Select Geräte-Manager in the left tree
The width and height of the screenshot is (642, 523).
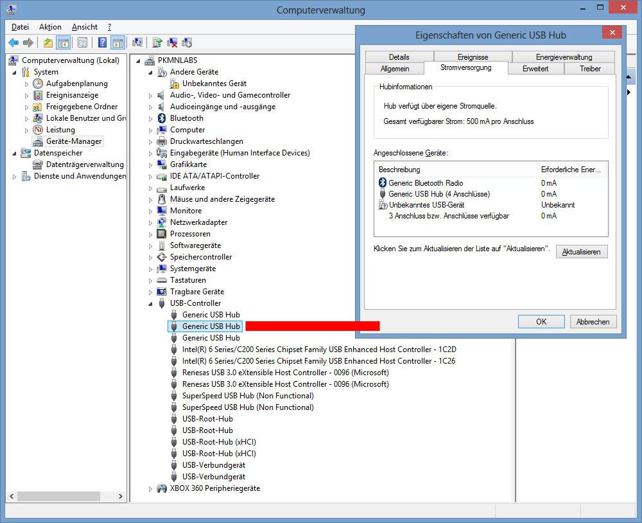[74, 141]
